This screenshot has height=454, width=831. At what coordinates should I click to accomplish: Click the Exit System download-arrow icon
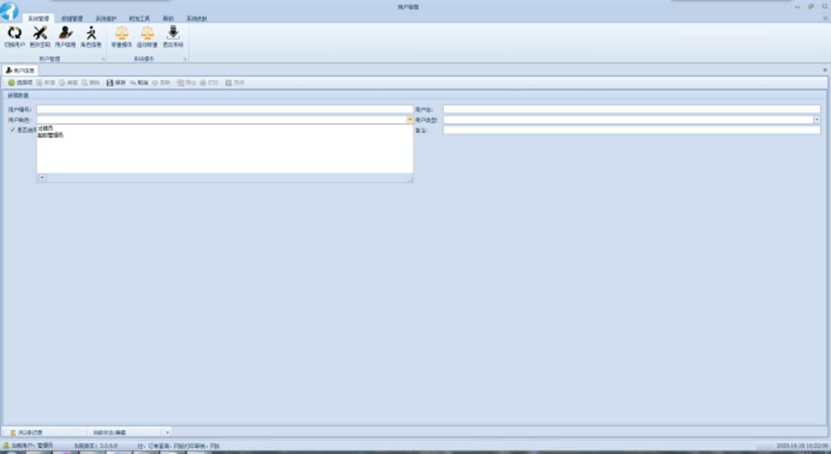coord(173,33)
